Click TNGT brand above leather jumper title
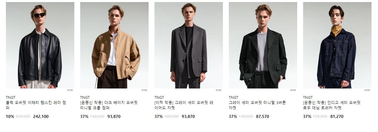378x132 pixels. (x=11, y=98)
